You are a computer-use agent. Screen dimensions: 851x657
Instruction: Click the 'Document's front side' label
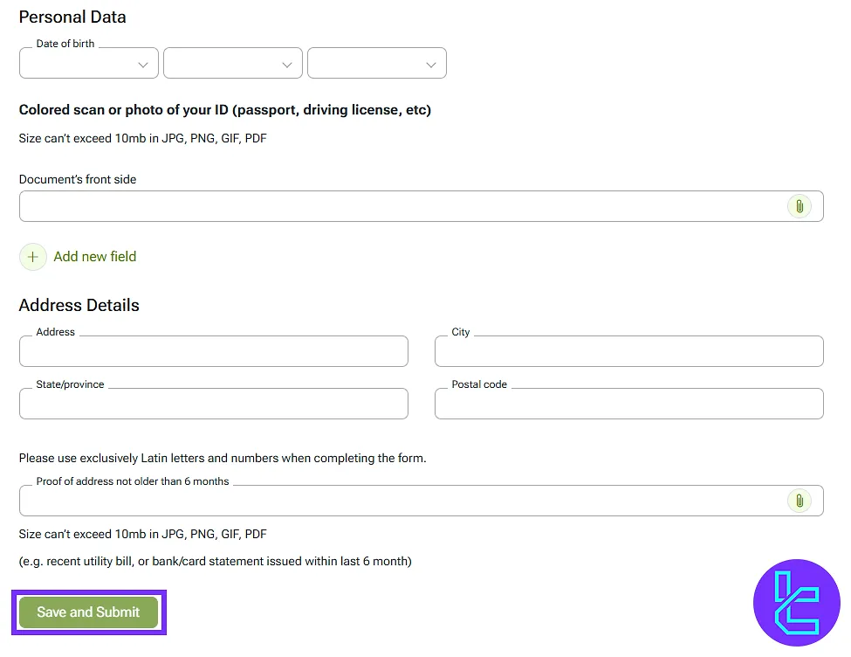78,179
